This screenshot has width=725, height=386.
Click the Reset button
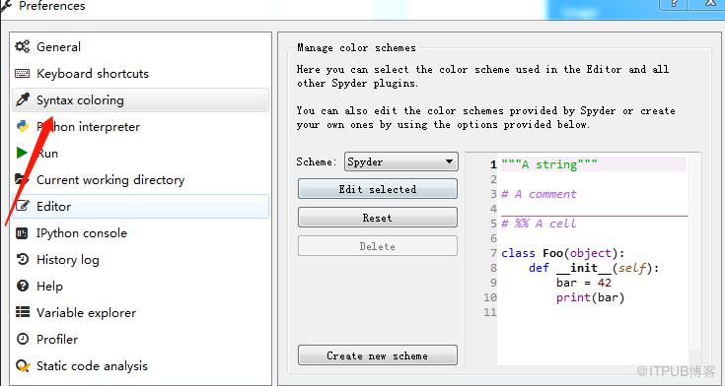coord(378,218)
